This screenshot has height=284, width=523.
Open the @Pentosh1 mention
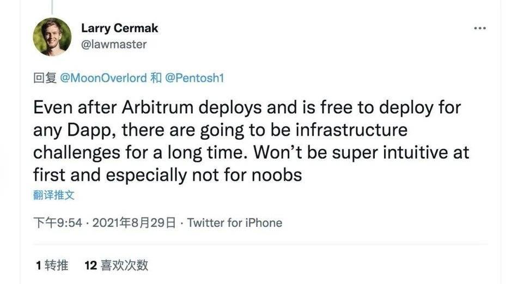(194, 78)
